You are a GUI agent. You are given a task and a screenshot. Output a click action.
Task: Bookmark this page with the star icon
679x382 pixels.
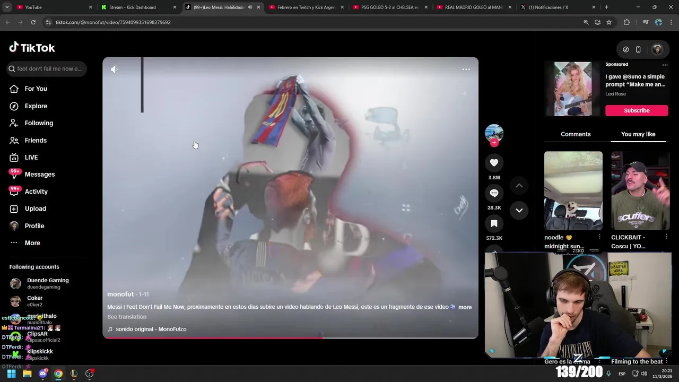609,22
